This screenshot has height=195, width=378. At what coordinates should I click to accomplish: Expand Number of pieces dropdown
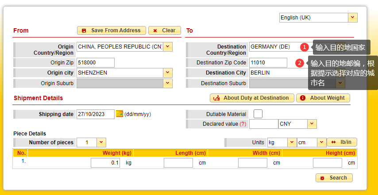coord(101,142)
